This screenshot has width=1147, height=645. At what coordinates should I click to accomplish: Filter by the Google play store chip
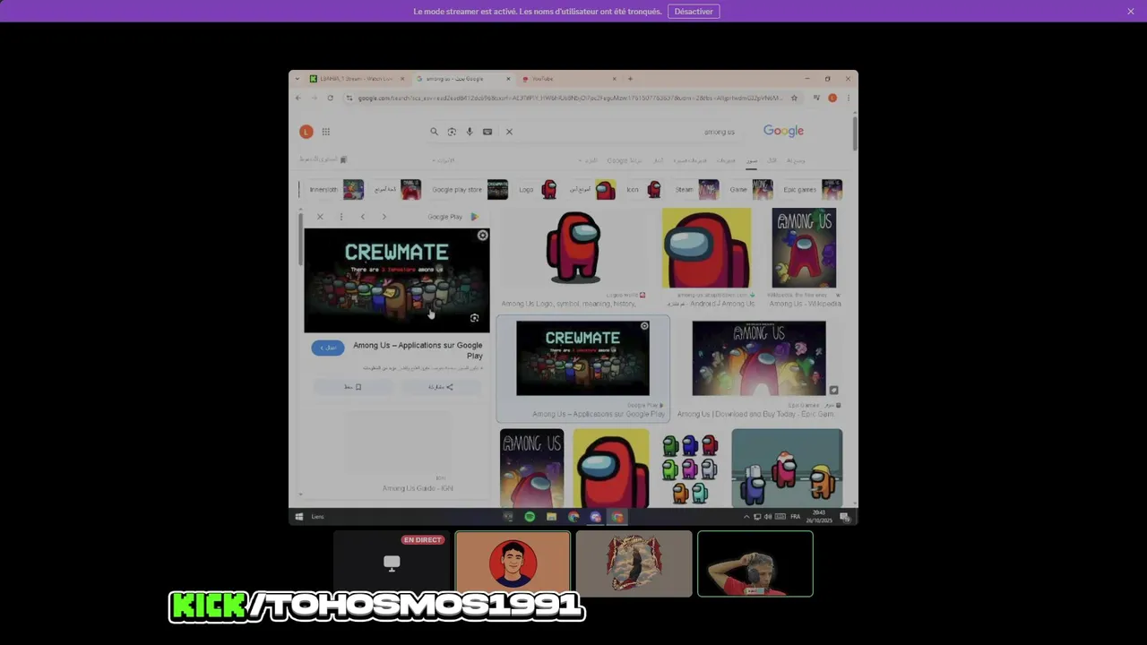(x=470, y=190)
